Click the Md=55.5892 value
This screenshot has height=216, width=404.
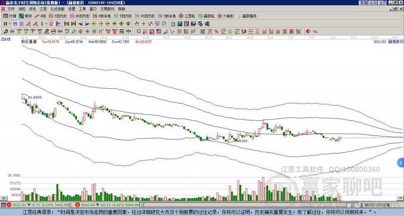point(97,41)
